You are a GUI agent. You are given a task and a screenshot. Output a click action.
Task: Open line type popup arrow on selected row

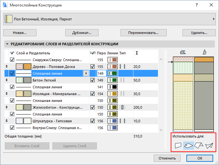(x=86, y=73)
